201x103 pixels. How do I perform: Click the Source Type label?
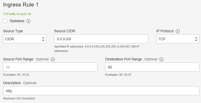tap(13, 31)
